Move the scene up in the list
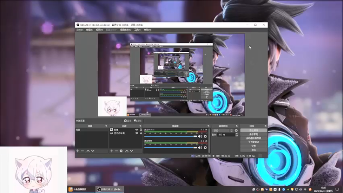 (88, 151)
